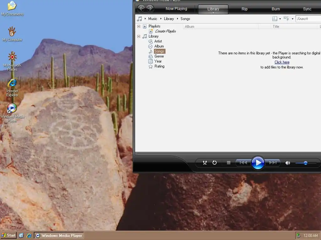Screen dimensions: 321x240
Task: Open the Sync tab
Action: pyautogui.click(x=307, y=9)
